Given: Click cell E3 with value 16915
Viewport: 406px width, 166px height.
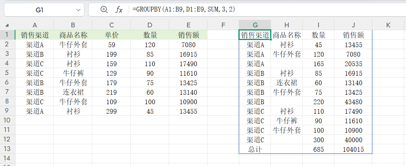Looking at the screenshot, I should pyautogui.click(x=188, y=54).
